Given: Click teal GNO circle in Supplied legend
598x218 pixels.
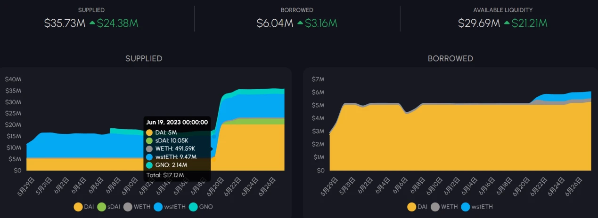Looking at the screenshot, I should tap(193, 207).
